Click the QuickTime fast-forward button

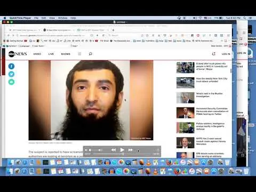click(131, 150)
